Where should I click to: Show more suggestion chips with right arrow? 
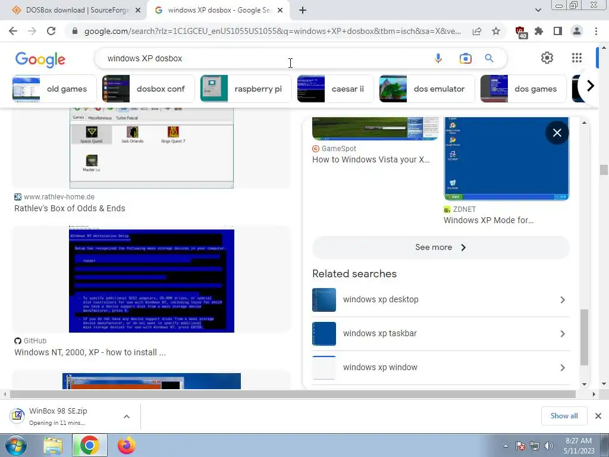click(x=590, y=86)
